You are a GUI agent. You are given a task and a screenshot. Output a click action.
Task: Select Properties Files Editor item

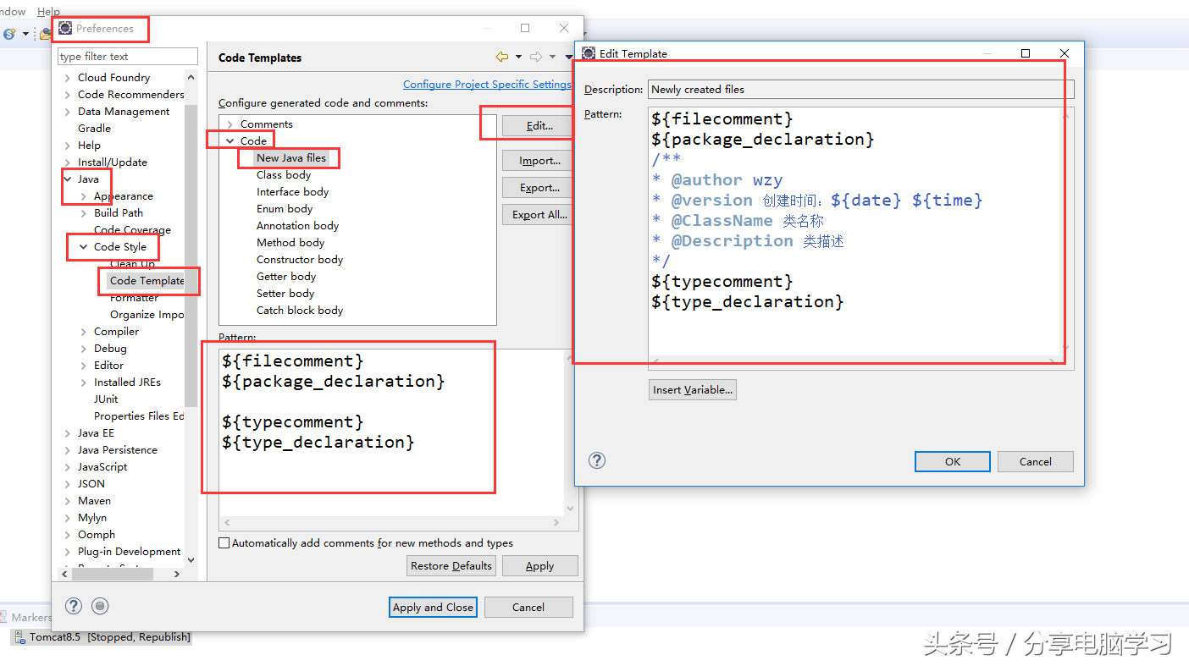139,416
